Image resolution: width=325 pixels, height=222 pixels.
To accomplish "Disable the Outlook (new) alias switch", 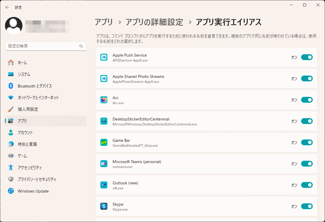I will [307, 185].
